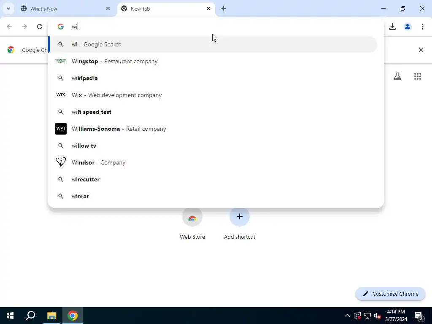
Task: Pick Williams-Sonoma retail company suggestion
Action: pyautogui.click(x=213, y=129)
